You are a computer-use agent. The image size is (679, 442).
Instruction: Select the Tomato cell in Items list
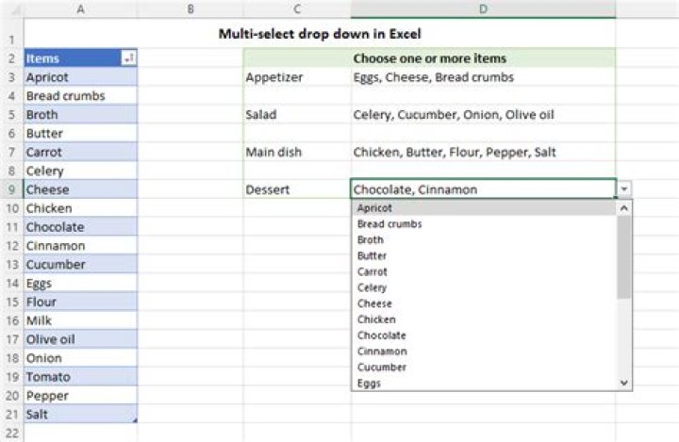coord(79,377)
